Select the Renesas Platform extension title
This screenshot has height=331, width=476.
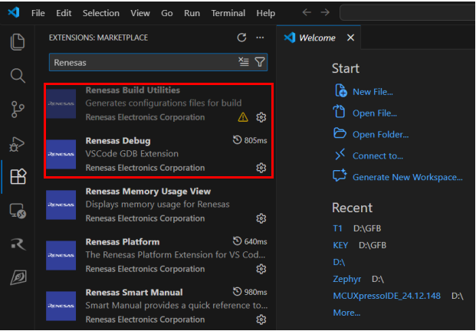coord(123,242)
